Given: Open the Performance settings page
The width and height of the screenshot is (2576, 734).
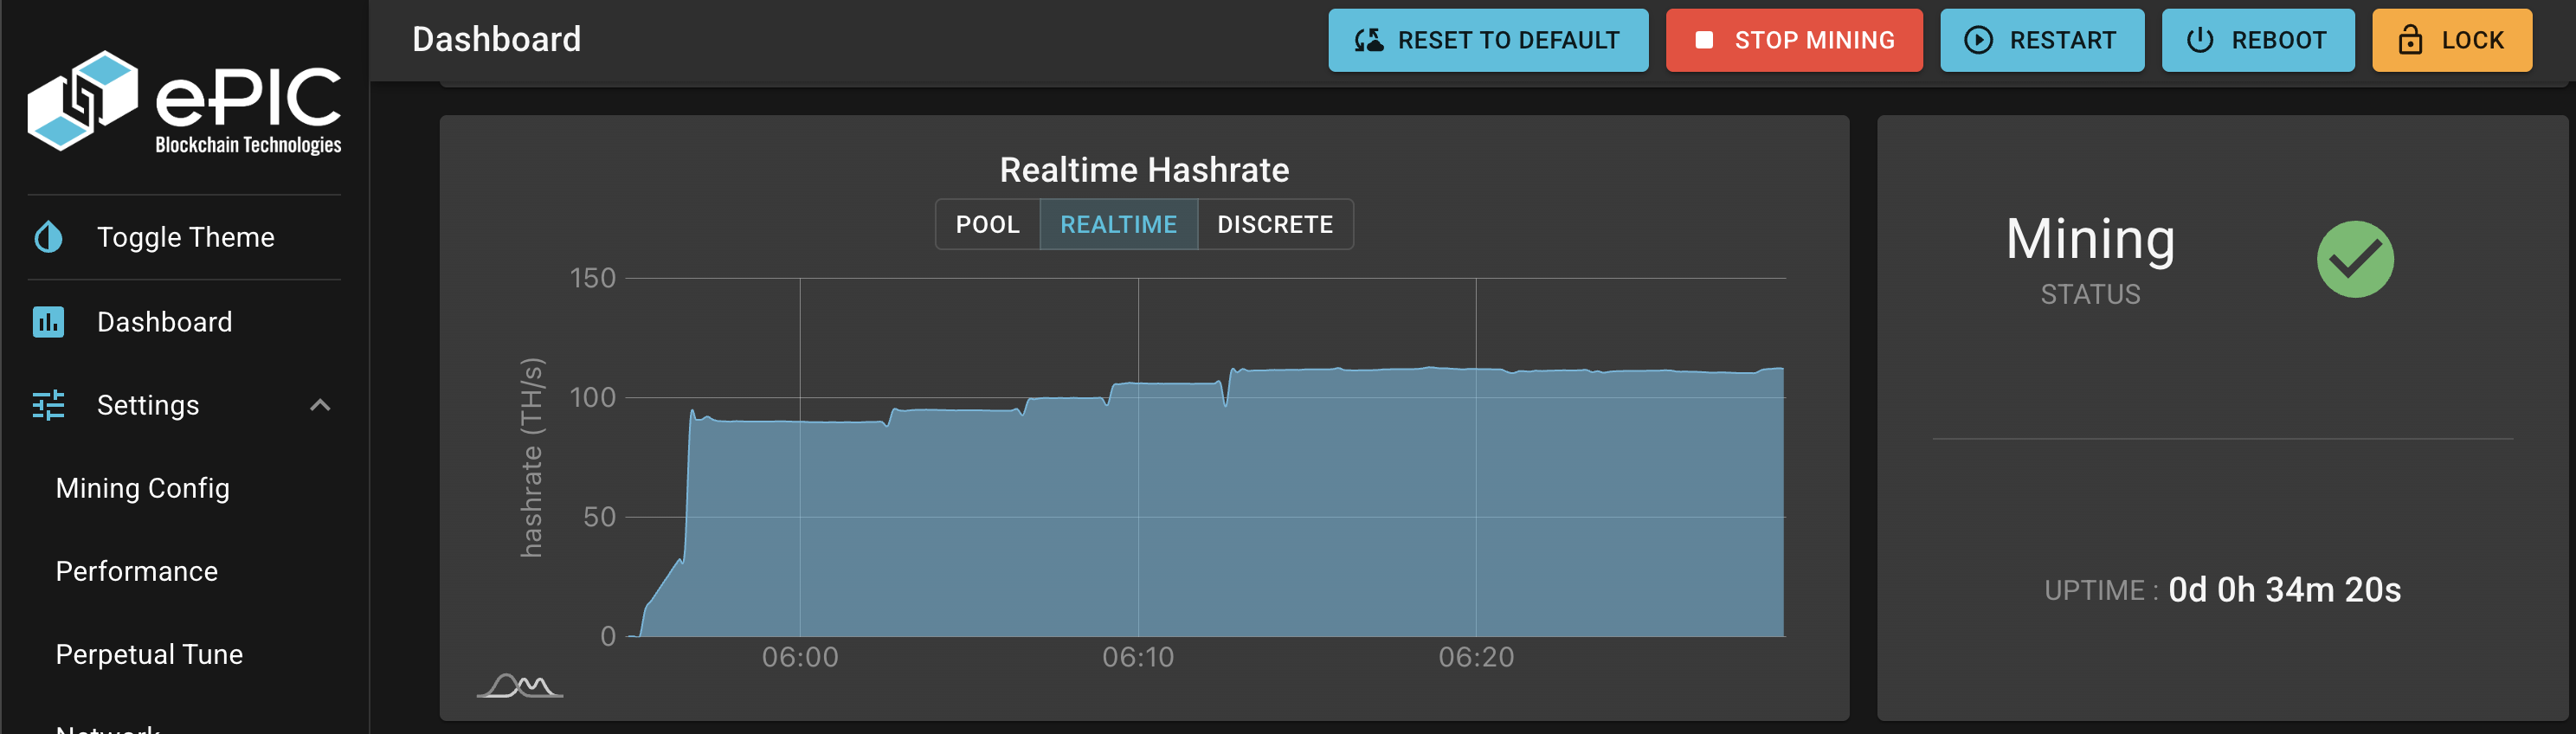Looking at the screenshot, I should 137,571.
